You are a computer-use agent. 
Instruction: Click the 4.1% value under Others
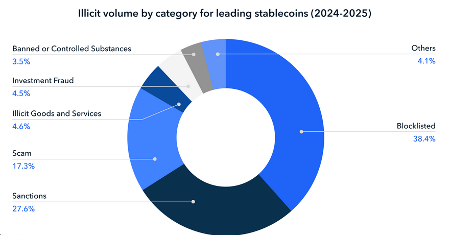coord(426,61)
